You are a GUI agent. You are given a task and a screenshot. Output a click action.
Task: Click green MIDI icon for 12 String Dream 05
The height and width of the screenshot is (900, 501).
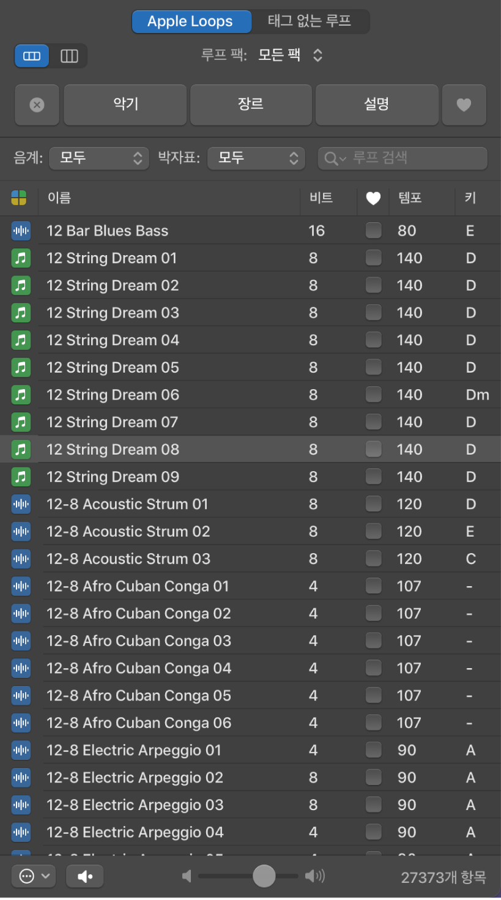(21, 368)
